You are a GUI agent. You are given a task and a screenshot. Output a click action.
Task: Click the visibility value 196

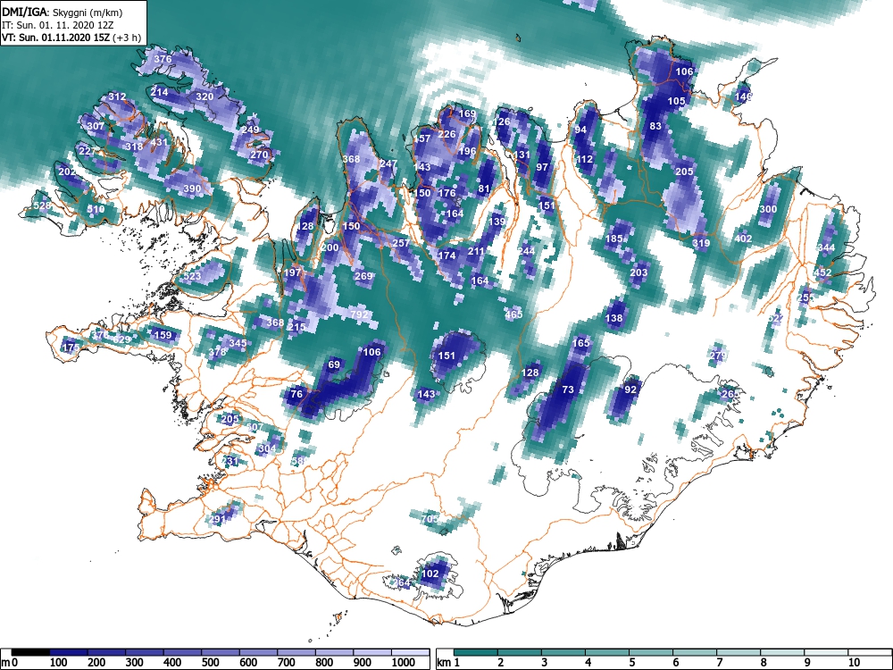(467, 151)
